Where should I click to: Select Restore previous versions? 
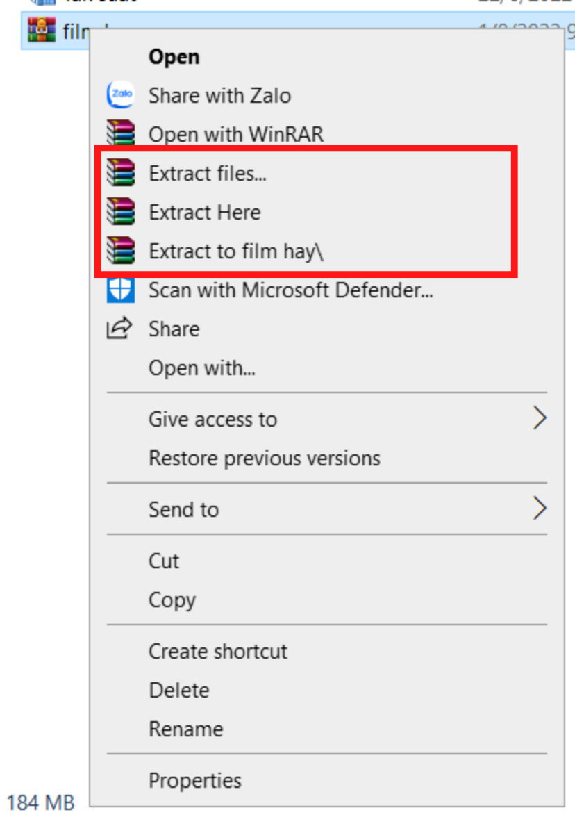(x=265, y=458)
